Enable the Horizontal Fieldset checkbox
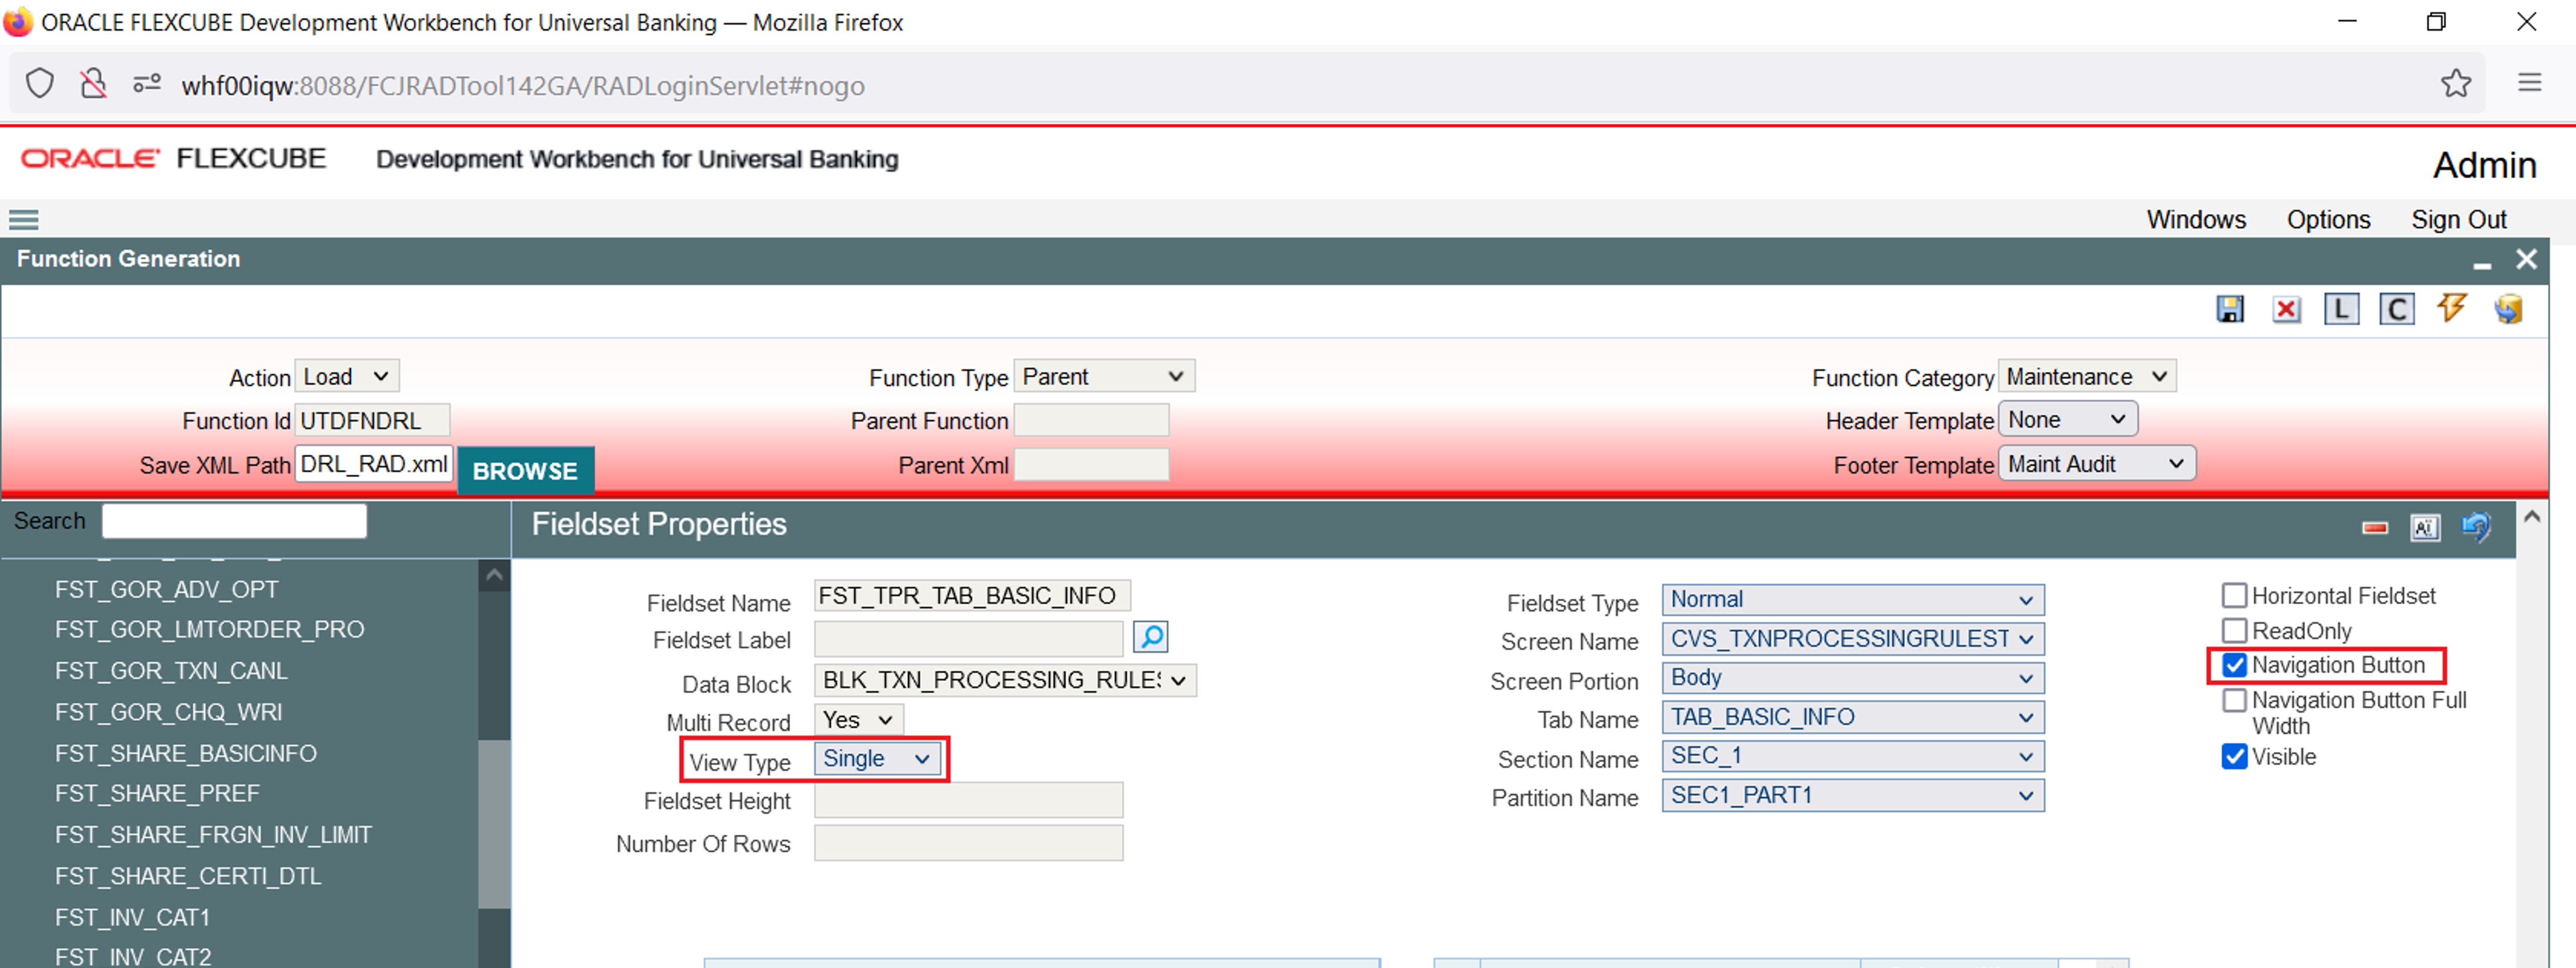2576x968 pixels. point(2234,595)
